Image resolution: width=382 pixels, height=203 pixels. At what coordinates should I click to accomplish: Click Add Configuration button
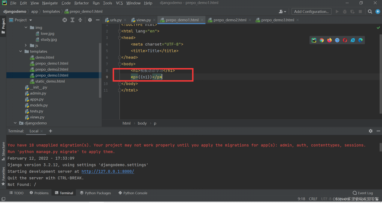point(311,12)
